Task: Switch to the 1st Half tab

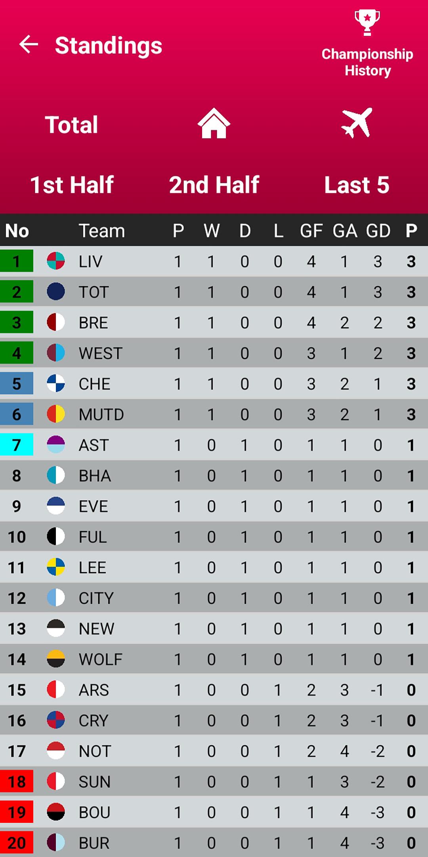Action: 72,185
